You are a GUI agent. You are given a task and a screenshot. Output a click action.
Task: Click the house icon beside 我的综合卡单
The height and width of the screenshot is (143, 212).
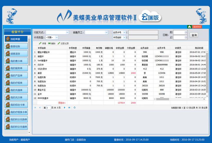click(x=8, y=105)
